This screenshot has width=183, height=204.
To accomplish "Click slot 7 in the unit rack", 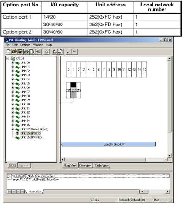I will click(104, 69).
